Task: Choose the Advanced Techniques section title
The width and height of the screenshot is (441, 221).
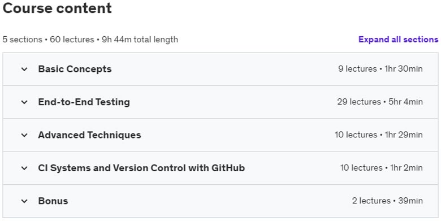Action: [89, 135]
